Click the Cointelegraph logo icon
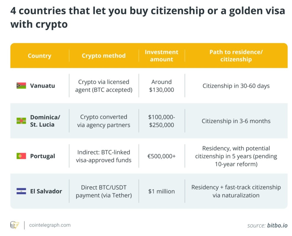 14,225
